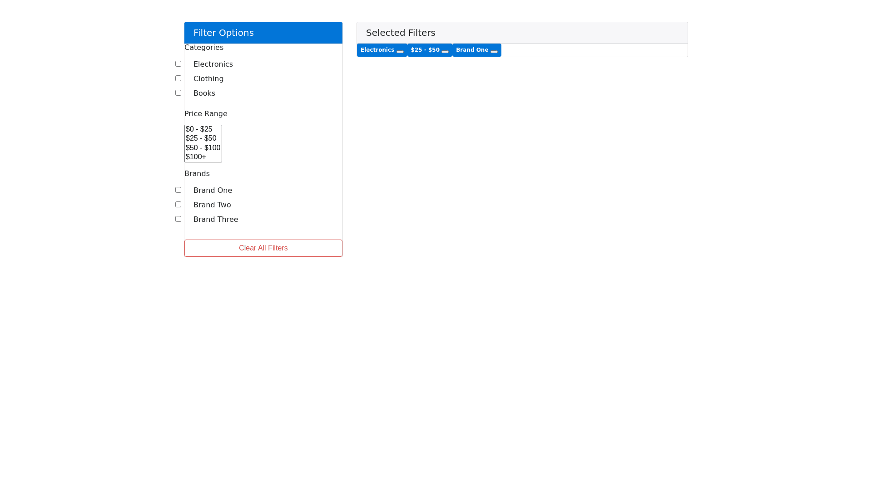Screen dimensions: 872x490
Task: Click the Clothing label text
Action: (x=208, y=79)
